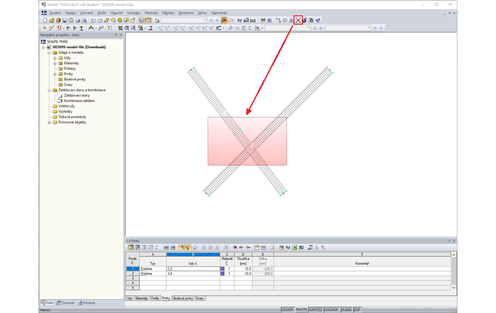Toggle VLINIE guidelines in status bar
The image size is (496, 313).
[x=346, y=310]
